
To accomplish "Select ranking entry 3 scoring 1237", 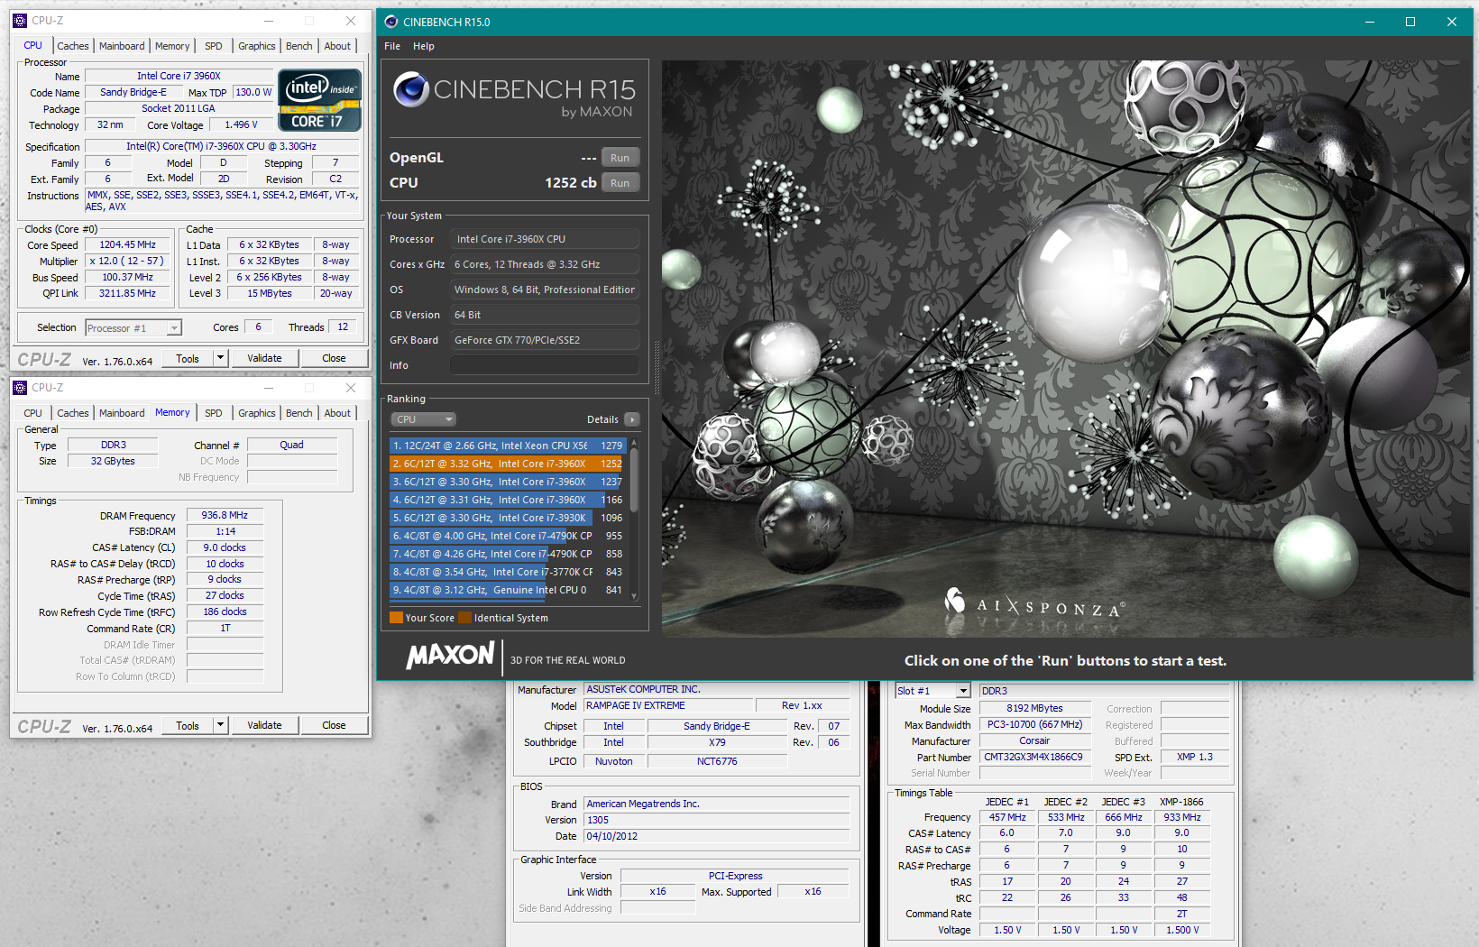I will pyautogui.click(x=508, y=482).
